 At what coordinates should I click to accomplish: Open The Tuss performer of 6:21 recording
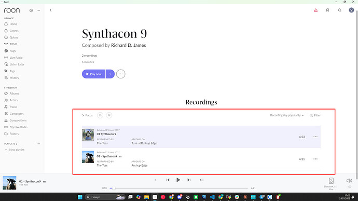[102, 165]
